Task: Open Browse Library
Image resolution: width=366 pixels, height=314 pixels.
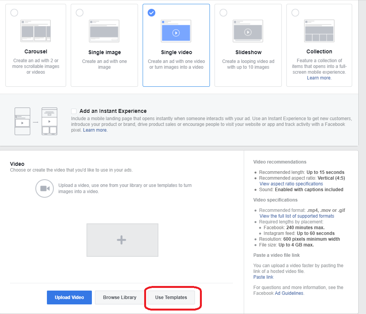Action: pos(120,297)
